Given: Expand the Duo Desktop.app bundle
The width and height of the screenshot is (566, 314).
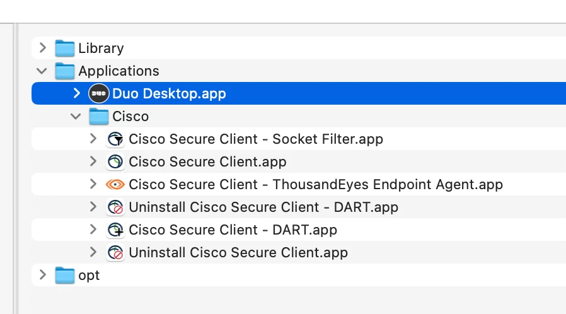Looking at the screenshot, I should (76, 93).
